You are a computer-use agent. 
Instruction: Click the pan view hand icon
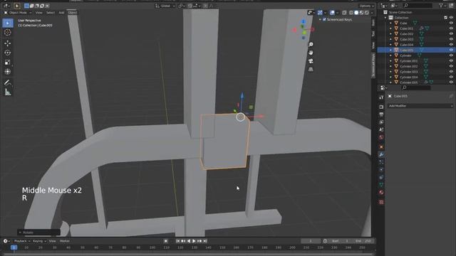(x=311, y=53)
